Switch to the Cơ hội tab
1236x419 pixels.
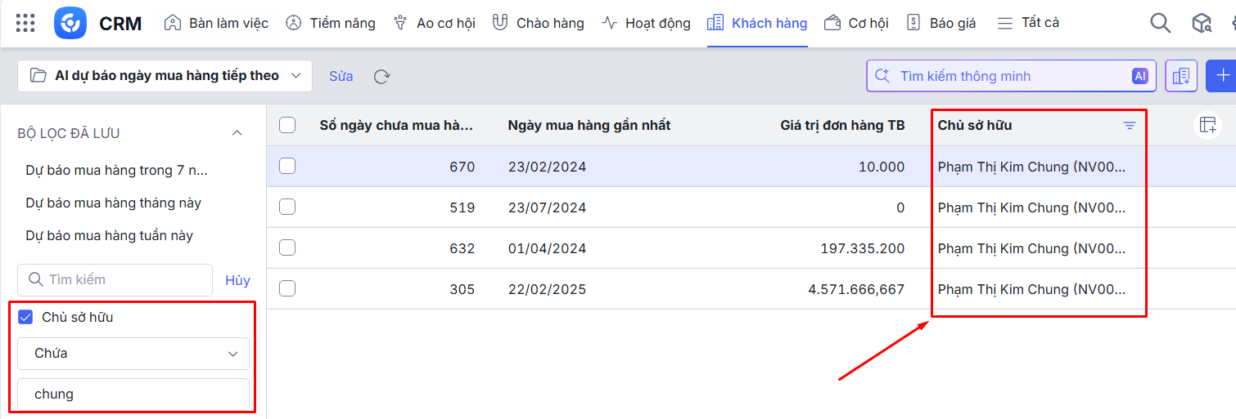[857, 23]
